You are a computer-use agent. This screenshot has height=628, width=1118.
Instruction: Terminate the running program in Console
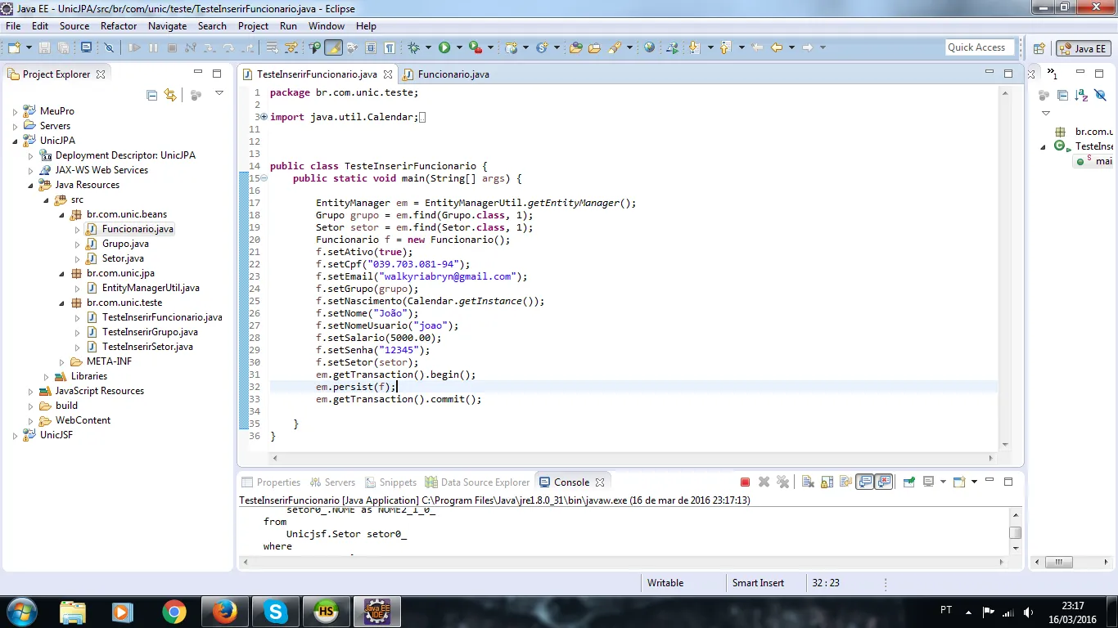pos(745,482)
